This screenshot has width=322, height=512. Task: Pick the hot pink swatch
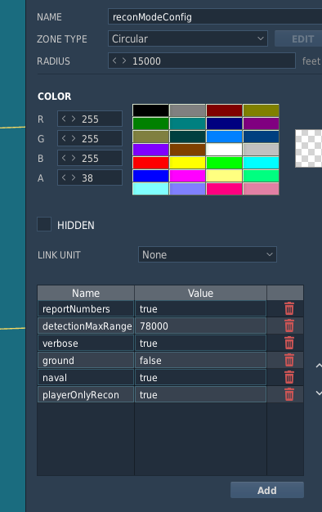coord(224,189)
